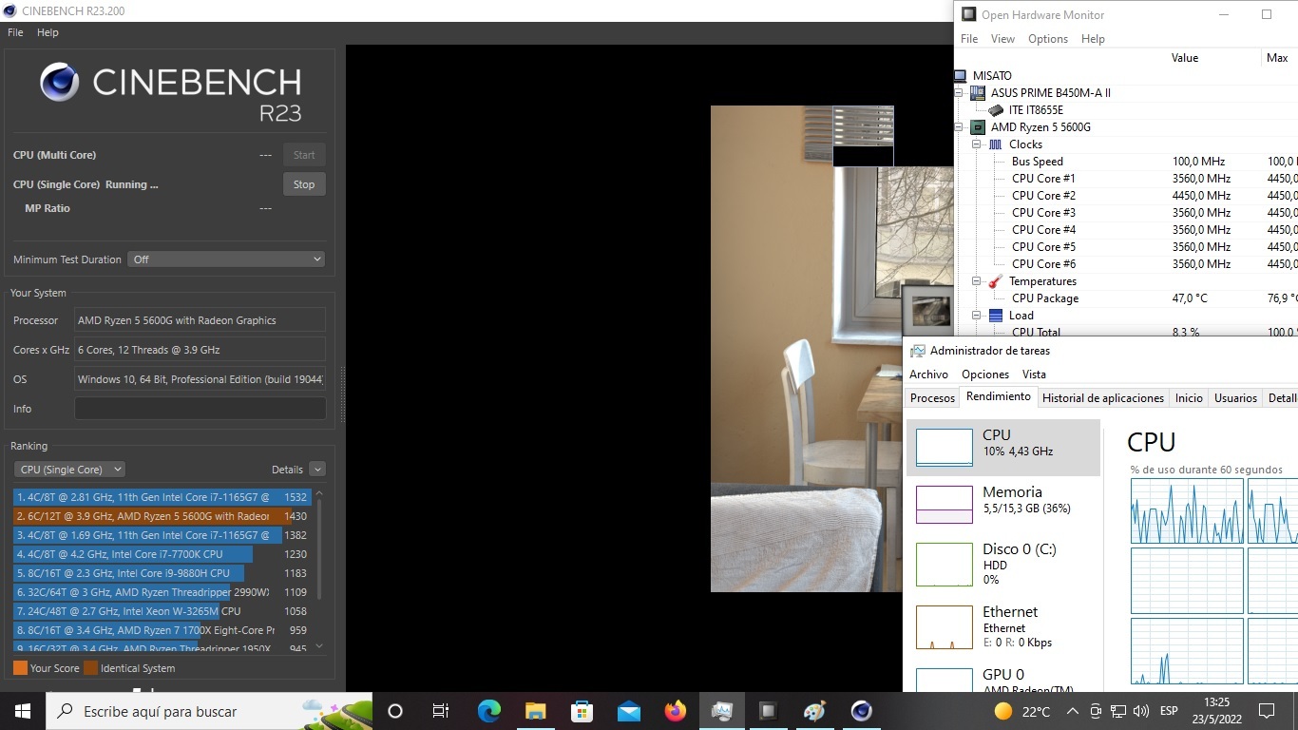Select Disco 0 (C:) performance item
The height and width of the screenshot is (730, 1298).
click(1003, 563)
